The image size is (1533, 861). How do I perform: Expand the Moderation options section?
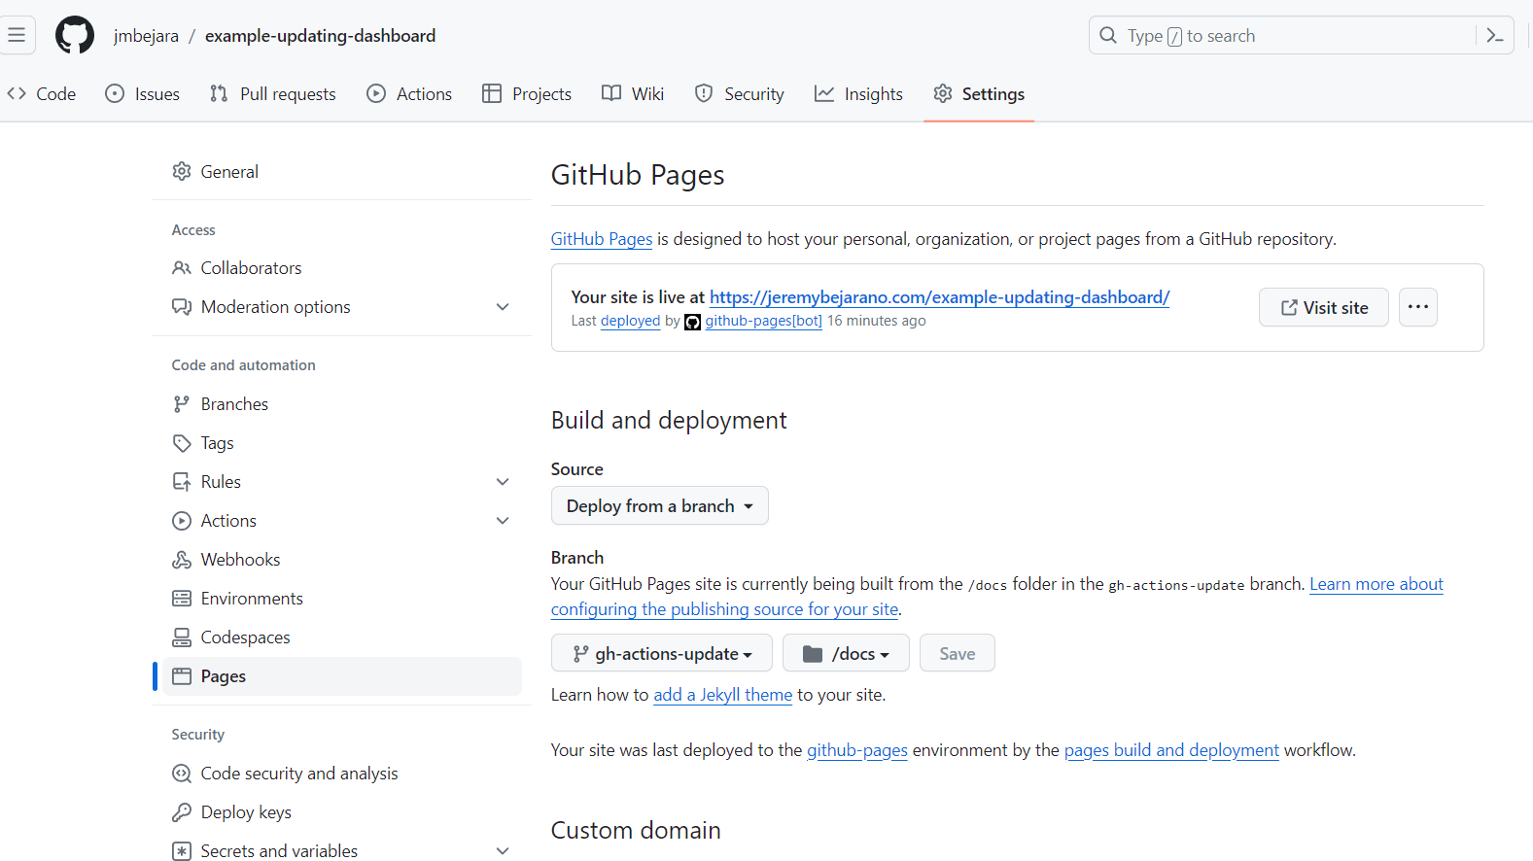point(503,307)
